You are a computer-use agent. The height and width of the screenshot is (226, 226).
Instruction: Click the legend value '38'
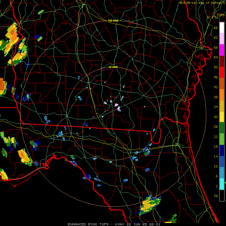[x=216, y=97]
